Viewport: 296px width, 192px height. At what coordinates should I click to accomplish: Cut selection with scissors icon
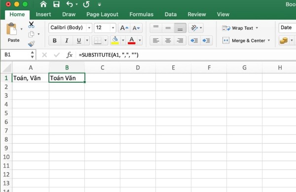(32, 25)
